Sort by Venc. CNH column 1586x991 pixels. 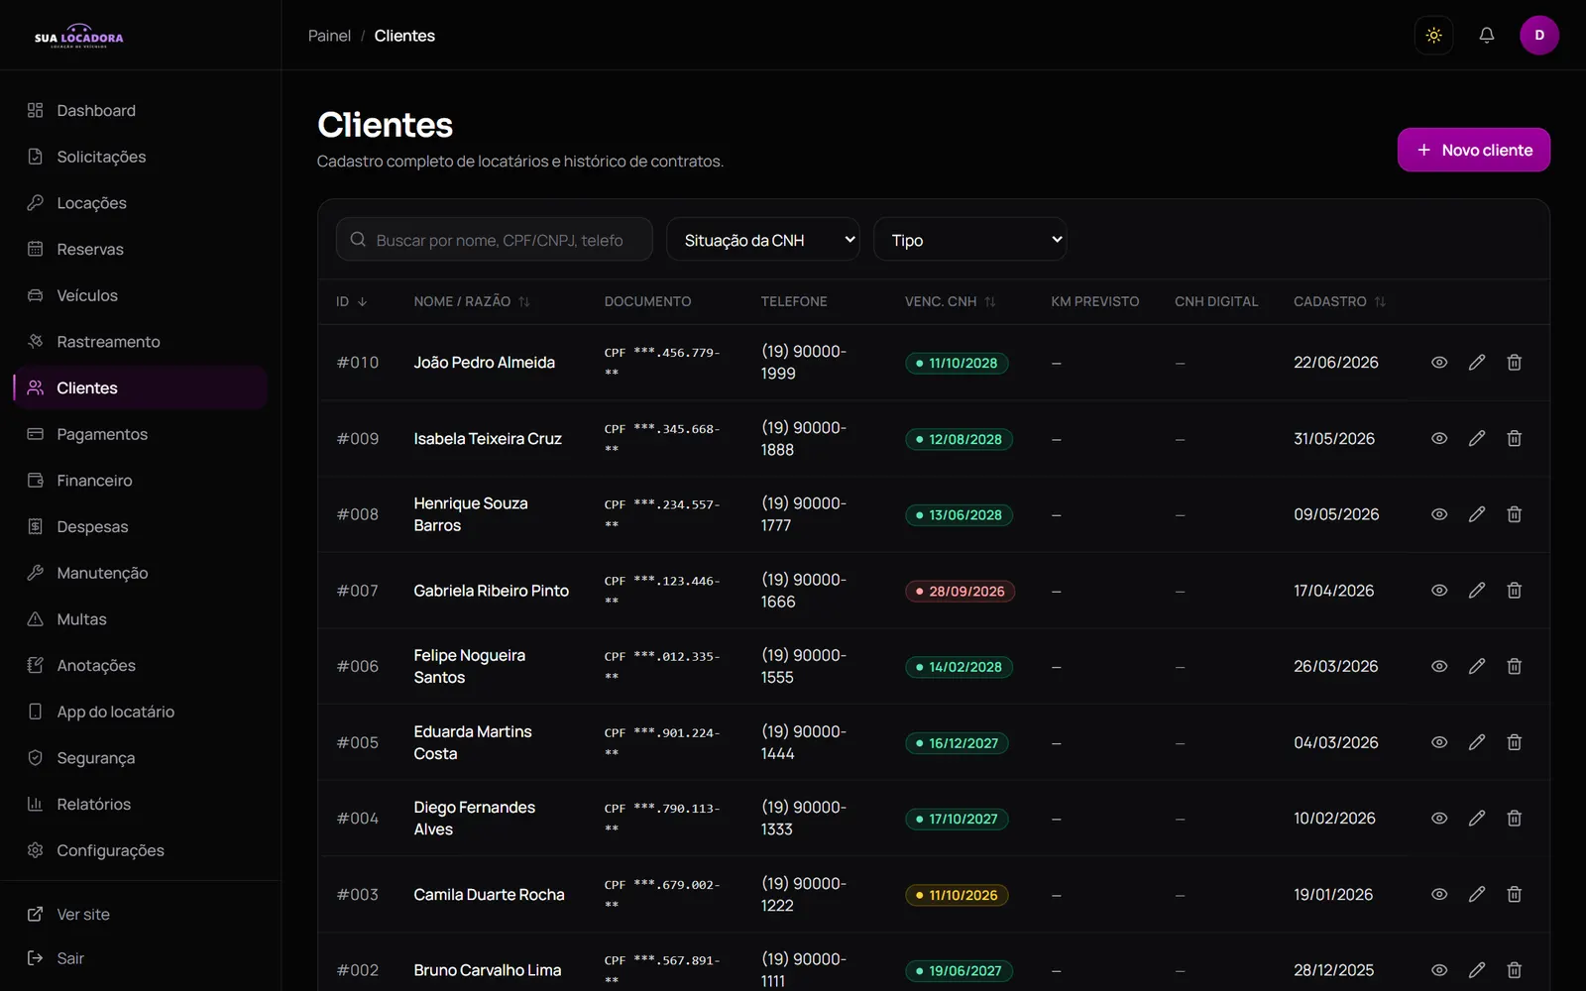pos(950,301)
